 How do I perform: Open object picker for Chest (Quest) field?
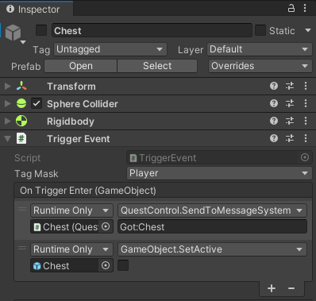tap(106, 226)
